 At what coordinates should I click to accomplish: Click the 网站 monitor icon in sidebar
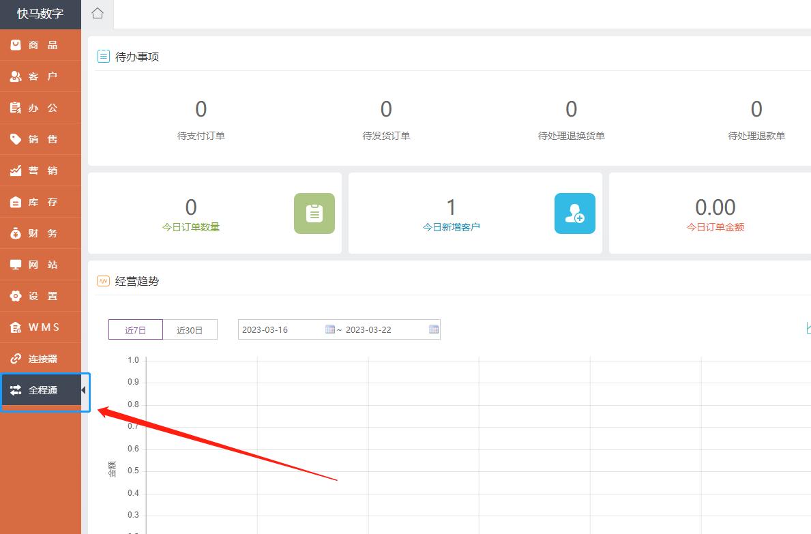16,265
